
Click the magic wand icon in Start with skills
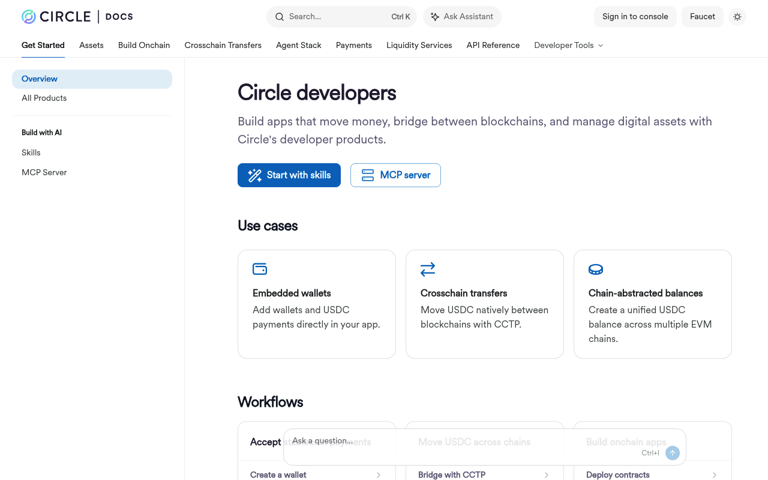tap(255, 175)
